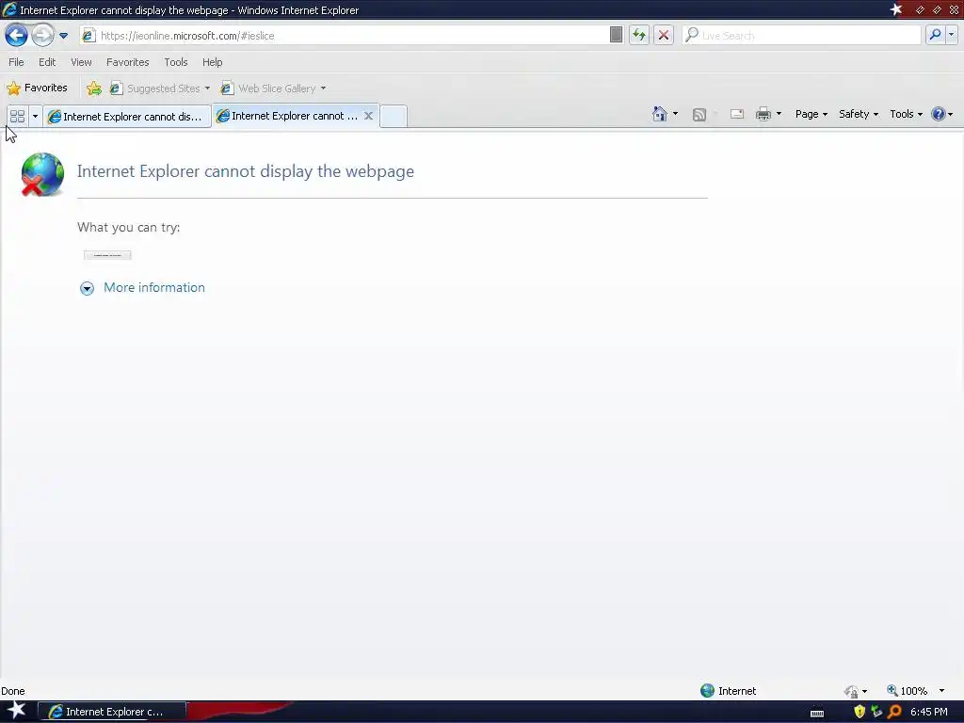This screenshot has width=964, height=723.
Task: Click the Forward navigation arrow
Action: (42, 35)
